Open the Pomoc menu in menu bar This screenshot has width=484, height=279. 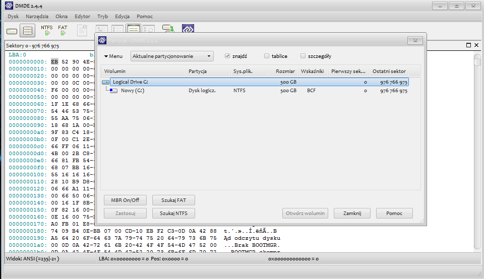point(145,16)
